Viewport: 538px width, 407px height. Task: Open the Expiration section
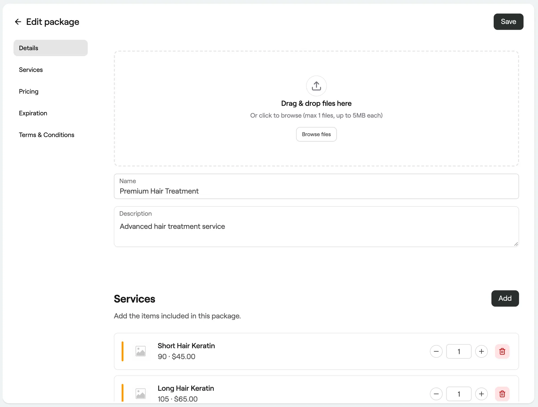pos(50,113)
